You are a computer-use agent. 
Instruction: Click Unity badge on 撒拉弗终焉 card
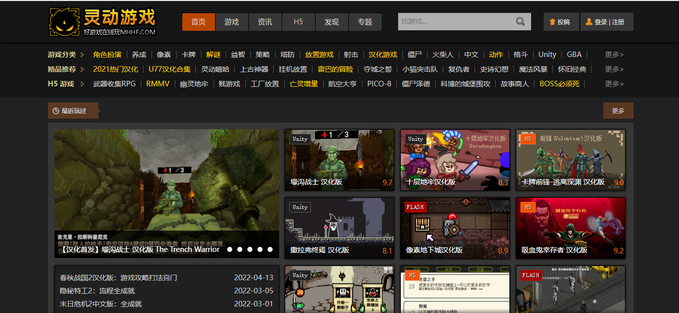300,207
